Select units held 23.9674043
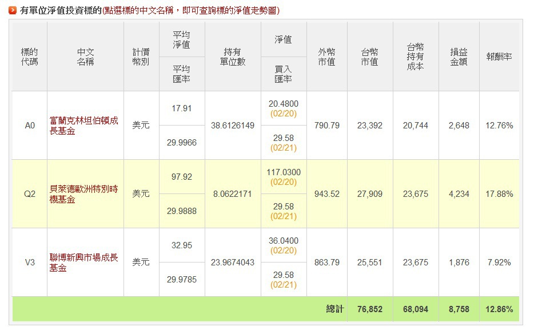This screenshot has height=327, width=550. click(233, 263)
